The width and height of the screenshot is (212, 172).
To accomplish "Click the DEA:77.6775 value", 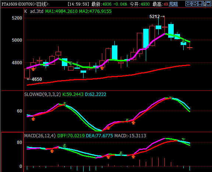I will click(x=99, y=136).
